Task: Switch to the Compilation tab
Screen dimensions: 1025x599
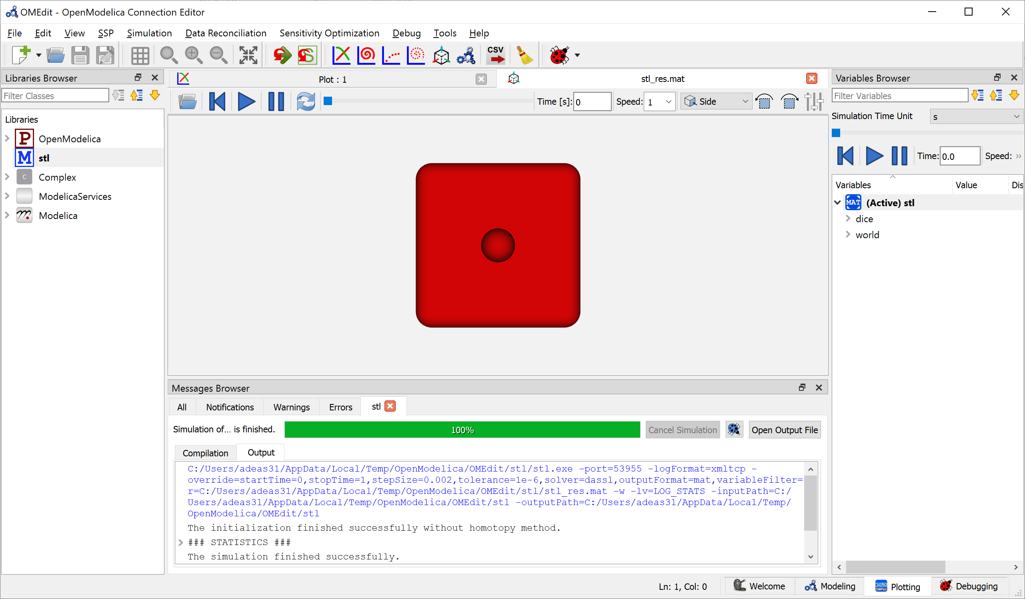Action: pos(205,453)
